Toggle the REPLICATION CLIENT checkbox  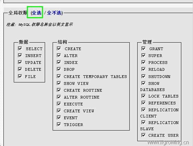[143, 110]
